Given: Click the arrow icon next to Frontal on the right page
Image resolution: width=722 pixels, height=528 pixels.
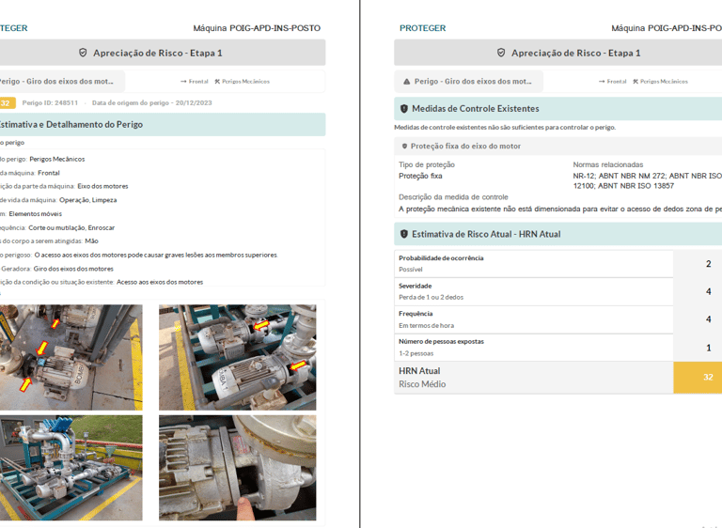Looking at the screenshot, I should tap(602, 82).
